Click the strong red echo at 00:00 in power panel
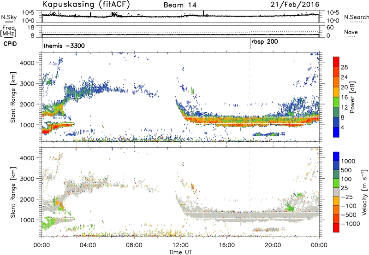 point(45,132)
